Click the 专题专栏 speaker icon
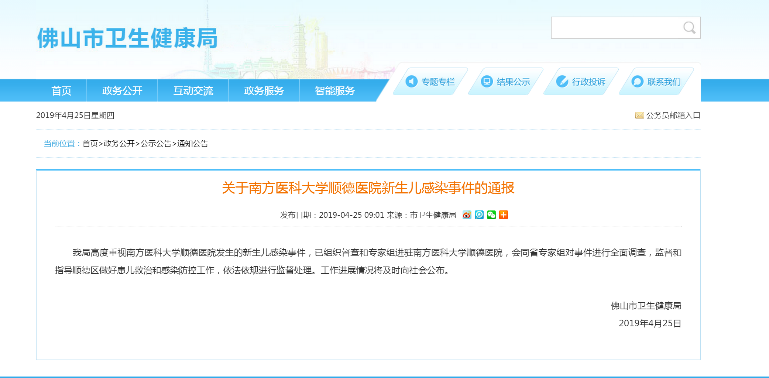Viewport: 769px width, 378px height. pos(411,82)
